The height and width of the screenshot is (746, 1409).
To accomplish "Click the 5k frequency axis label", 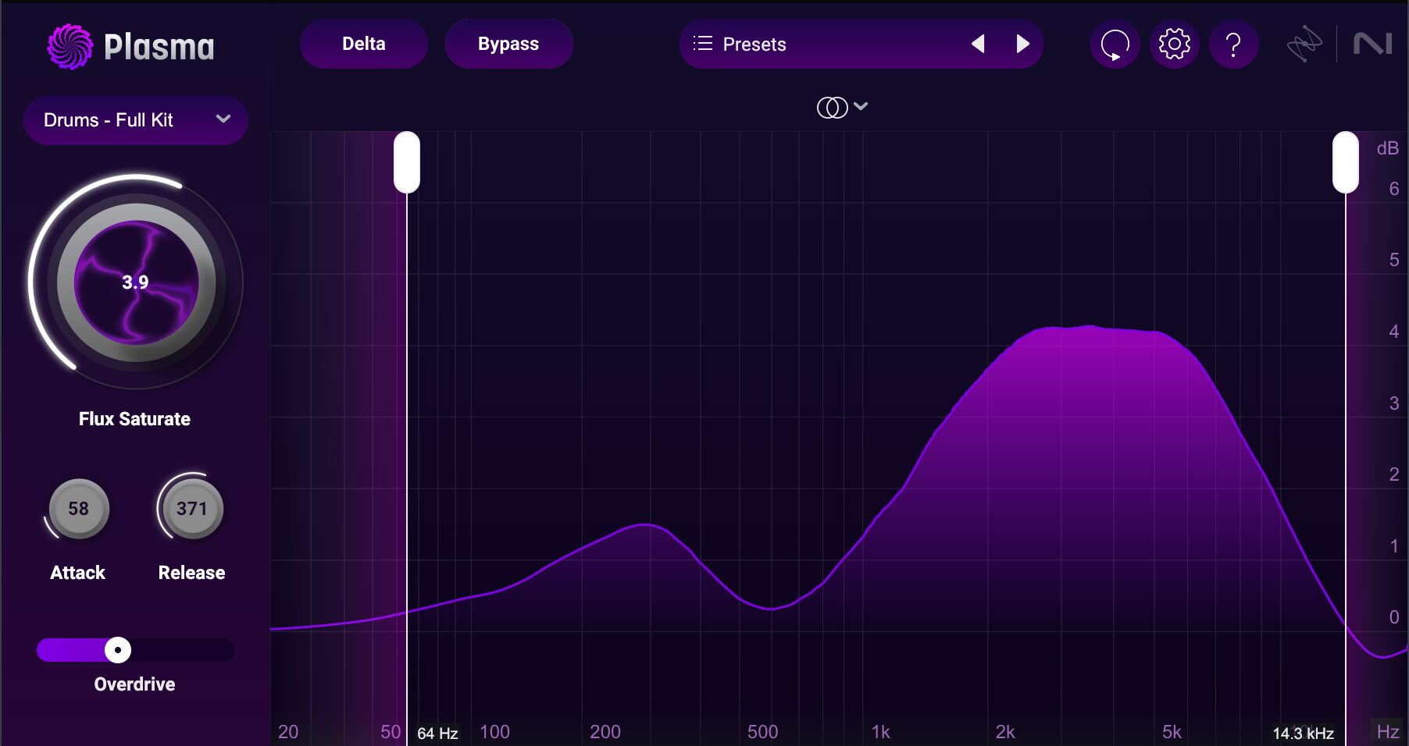I will point(1172,732).
